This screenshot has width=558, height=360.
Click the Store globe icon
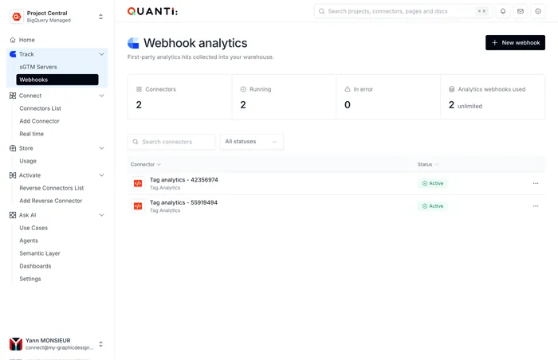click(13, 148)
